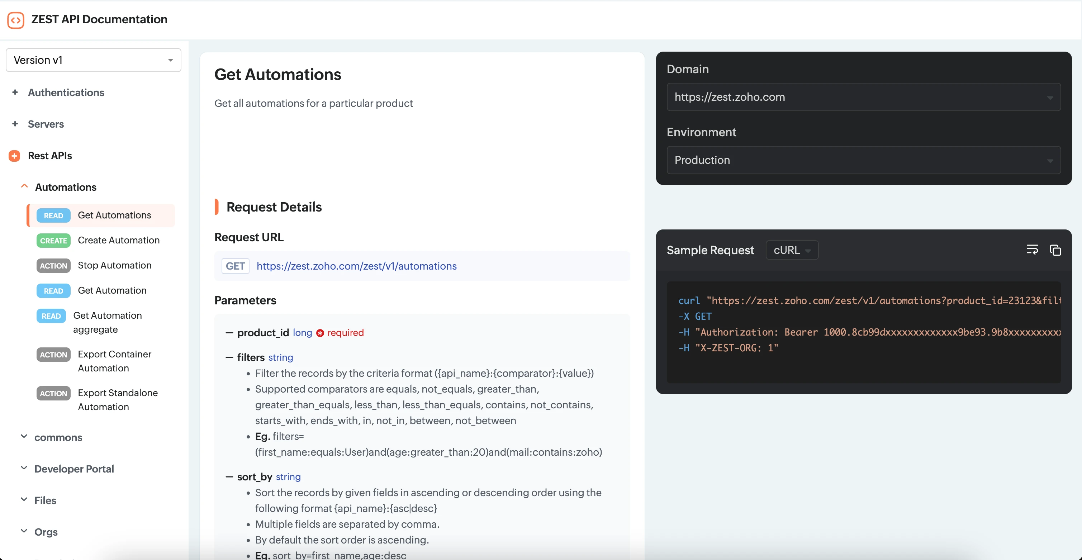This screenshot has width=1082, height=560.
Task: Open the Environment dropdown Production
Action: click(864, 160)
